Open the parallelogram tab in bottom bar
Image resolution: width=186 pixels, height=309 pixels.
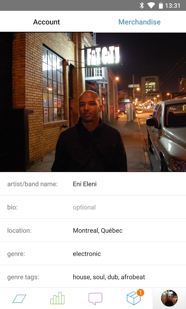19,299
